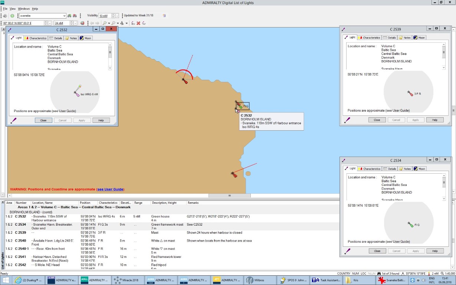Open the View menu
Viewport: 456px width, 285px height.
click(x=13, y=9)
